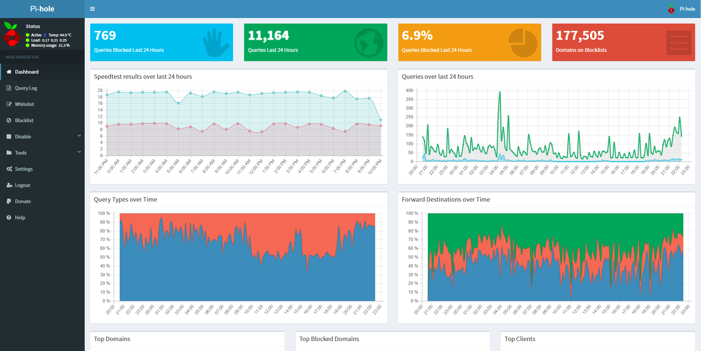701x351 pixels.
Task: Open the Query Log page
Action: (42, 88)
